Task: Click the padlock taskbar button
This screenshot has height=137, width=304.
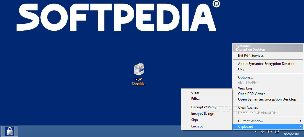Action: coord(10,131)
